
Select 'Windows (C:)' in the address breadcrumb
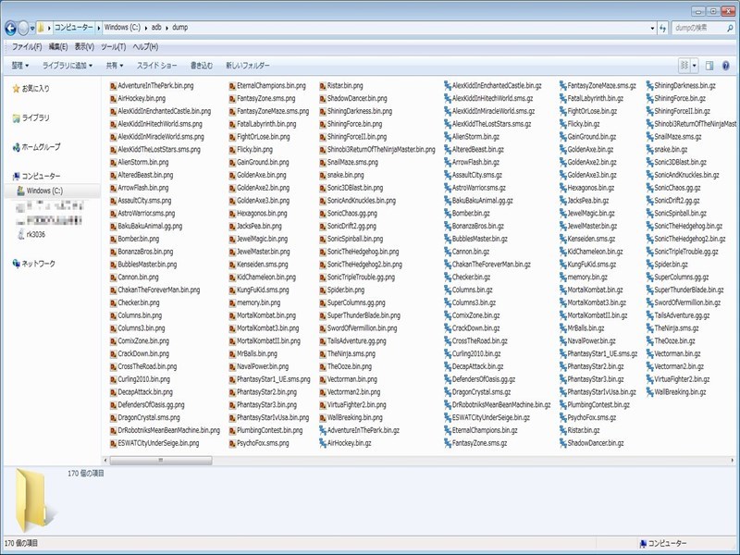click(x=122, y=28)
